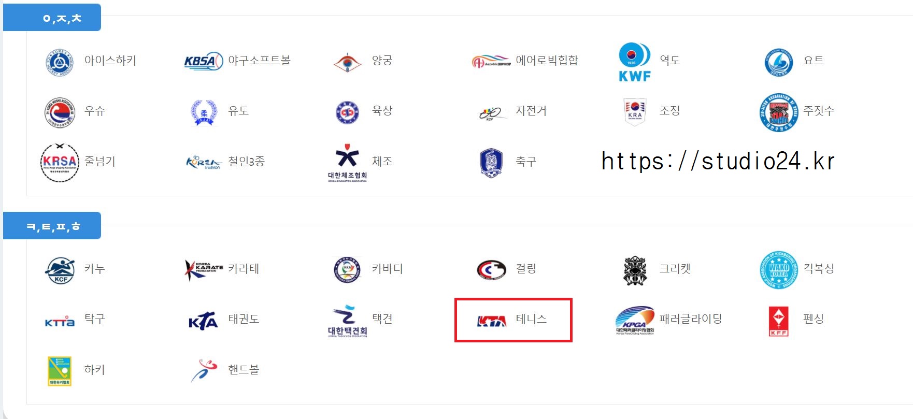The width and height of the screenshot is (913, 419).
Task: Select the 크리켓 sport link
Action: pyautogui.click(x=675, y=269)
